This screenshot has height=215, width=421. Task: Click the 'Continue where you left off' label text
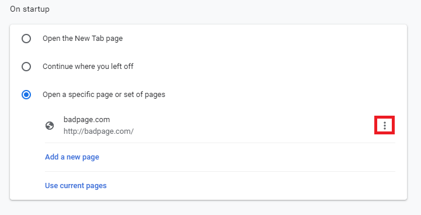[x=88, y=67]
